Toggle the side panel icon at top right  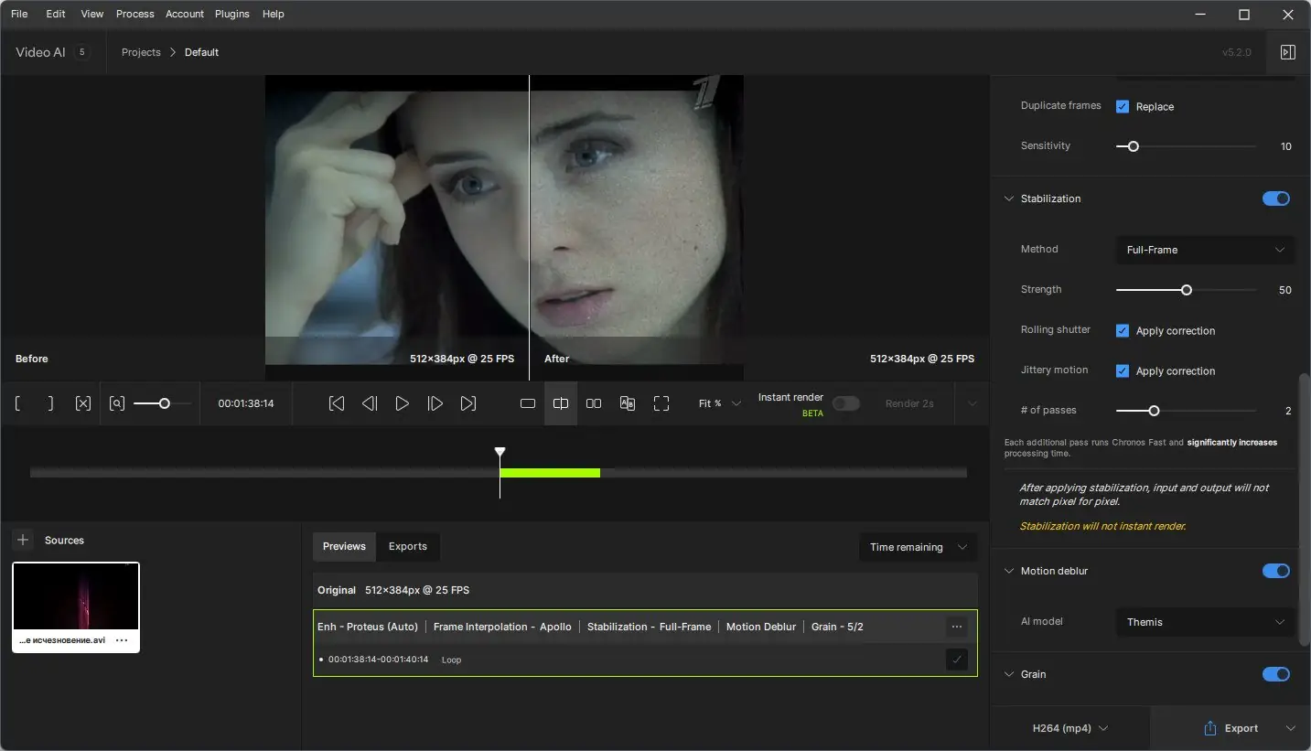1287,52
